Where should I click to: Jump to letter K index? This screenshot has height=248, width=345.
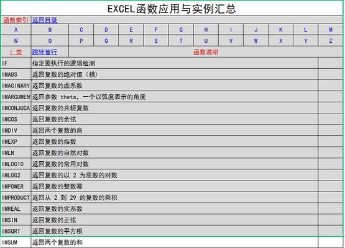[x=281, y=30]
